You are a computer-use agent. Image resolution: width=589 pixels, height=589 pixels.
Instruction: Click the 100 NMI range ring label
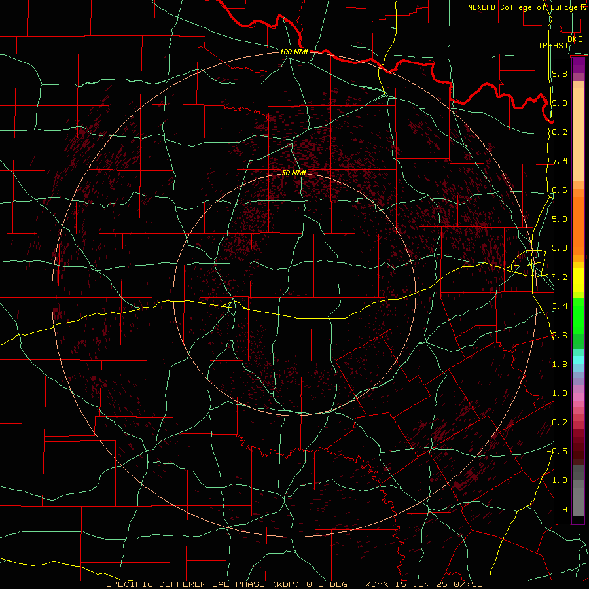point(294,52)
